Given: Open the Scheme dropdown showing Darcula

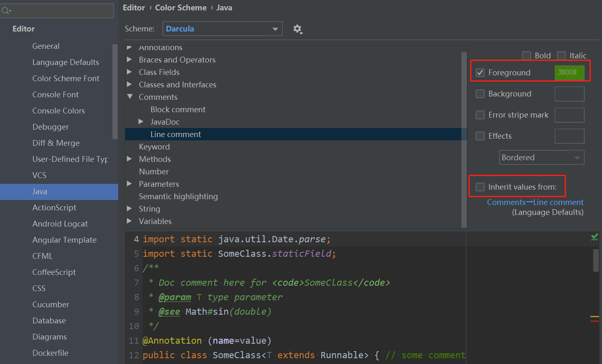Looking at the screenshot, I should pyautogui.click(x=223, y=29).
